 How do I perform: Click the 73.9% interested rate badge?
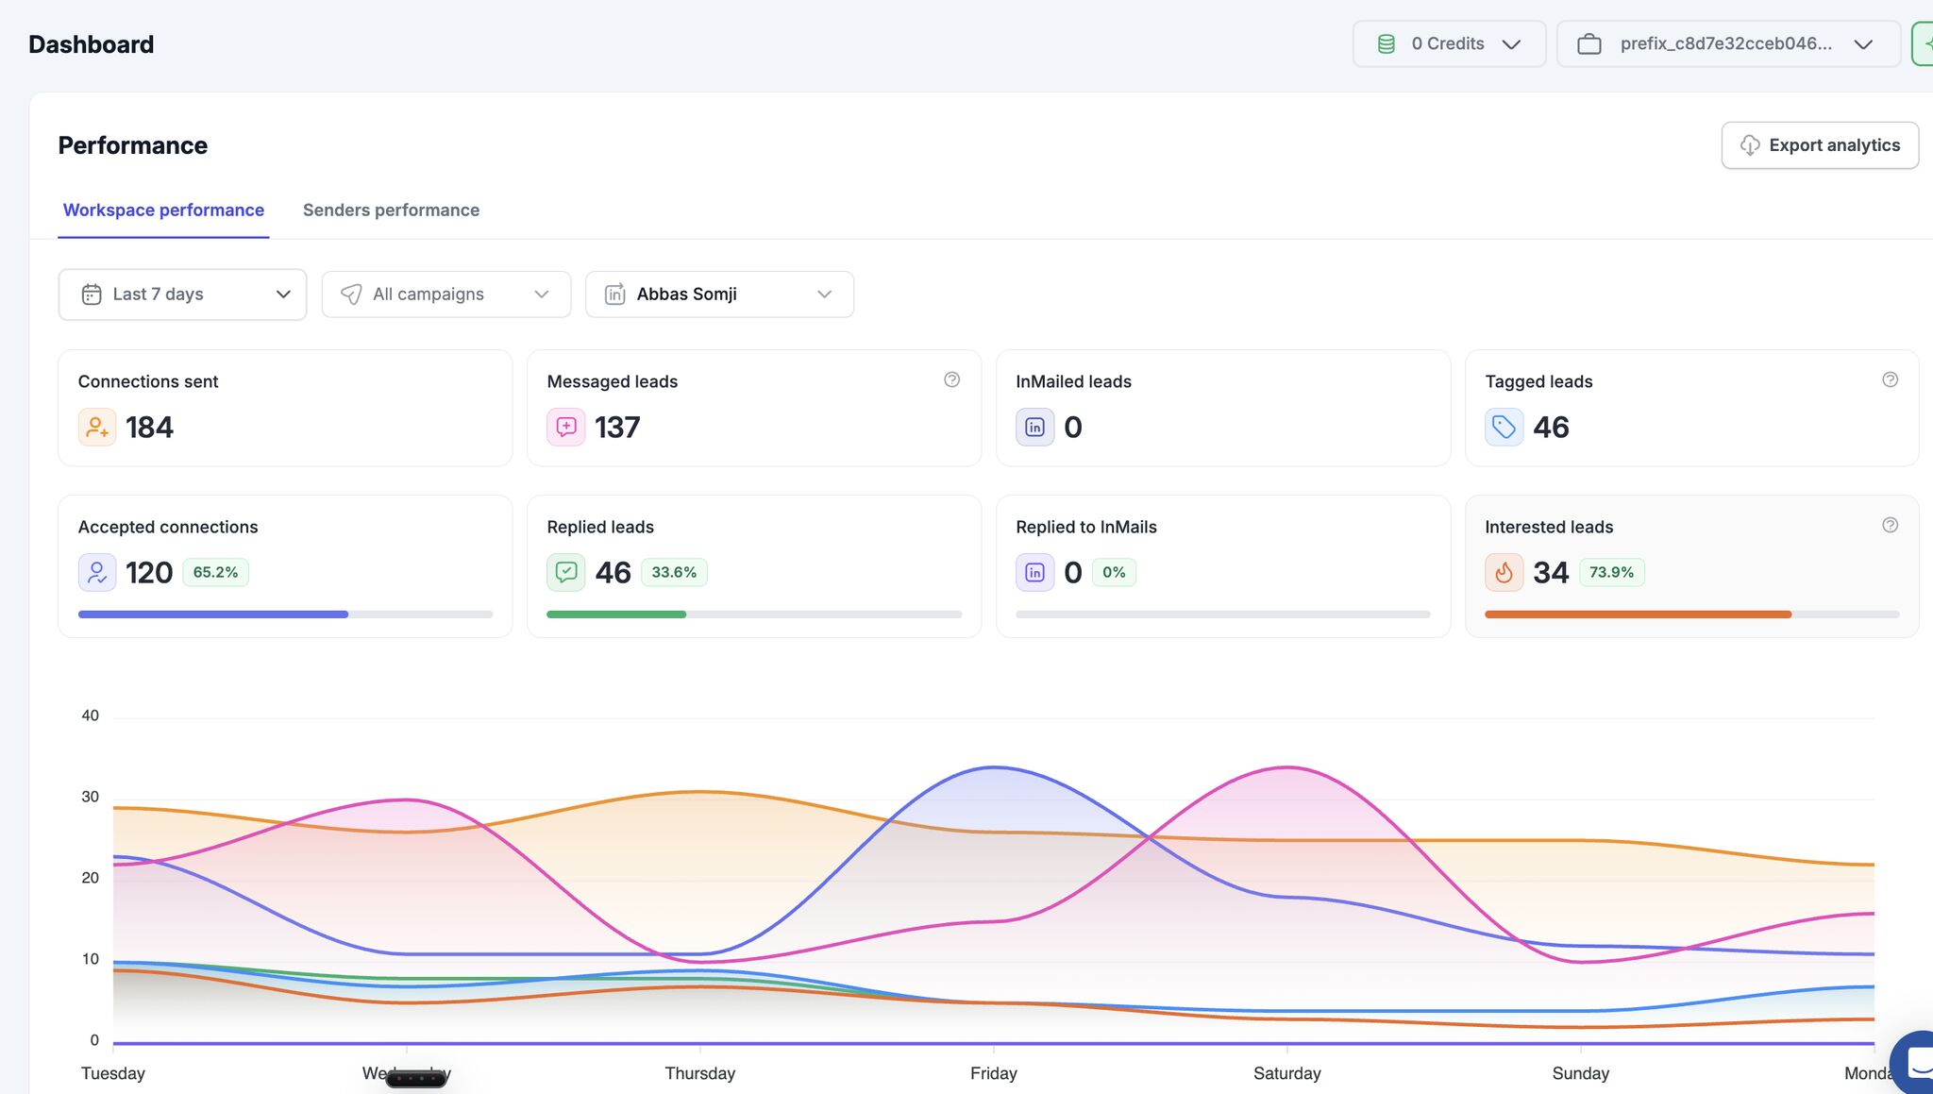1611,572
